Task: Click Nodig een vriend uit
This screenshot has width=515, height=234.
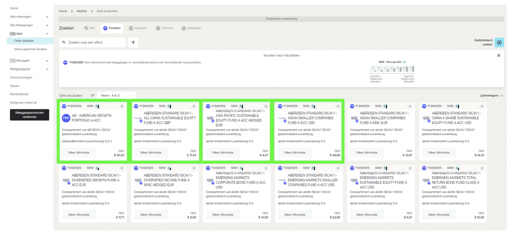Action: (x=23, y=102)
